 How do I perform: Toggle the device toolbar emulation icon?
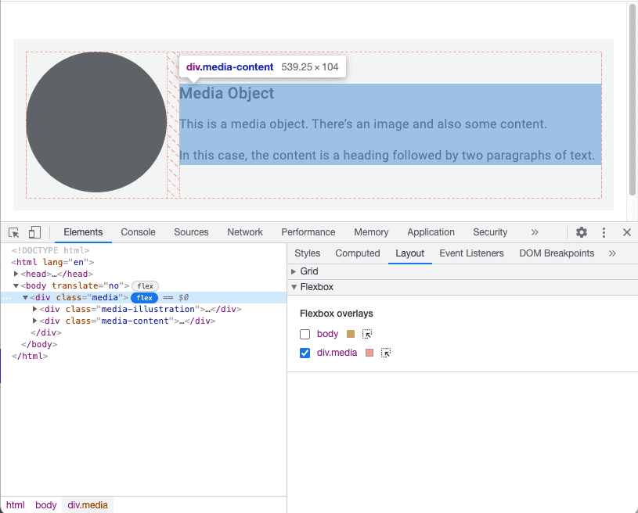pyautogui.click(x=34, y=232)
